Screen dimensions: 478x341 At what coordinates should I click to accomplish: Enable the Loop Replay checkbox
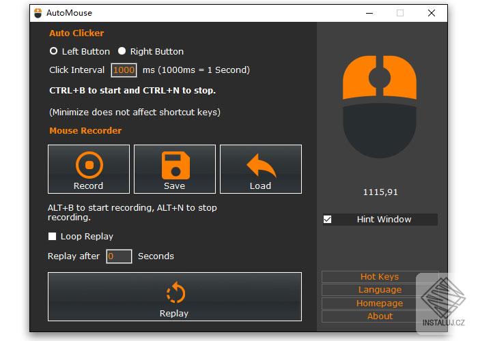click(x=52, y=236)
